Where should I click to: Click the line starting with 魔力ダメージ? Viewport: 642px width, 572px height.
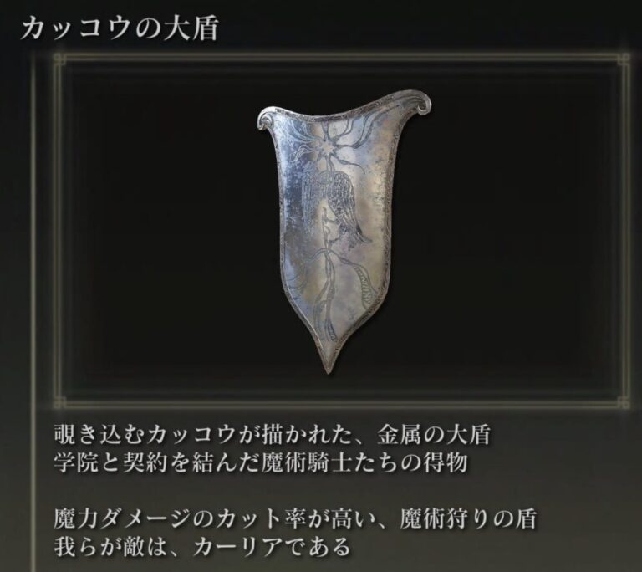295,518
